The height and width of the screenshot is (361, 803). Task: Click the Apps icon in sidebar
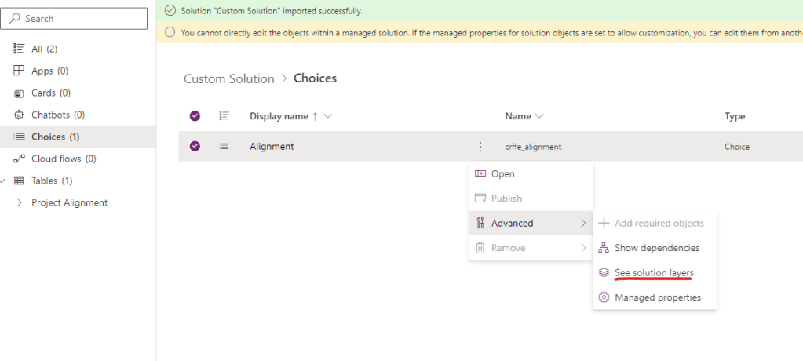tap(20, 71)
